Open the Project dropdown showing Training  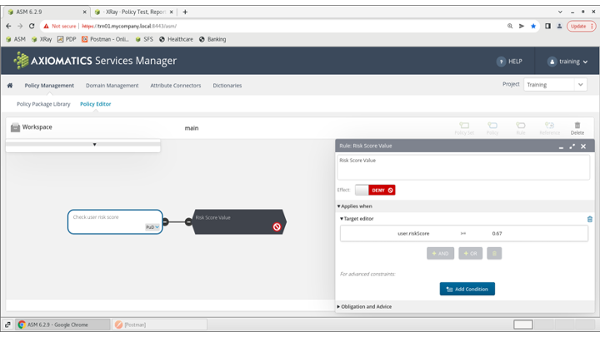555,85
